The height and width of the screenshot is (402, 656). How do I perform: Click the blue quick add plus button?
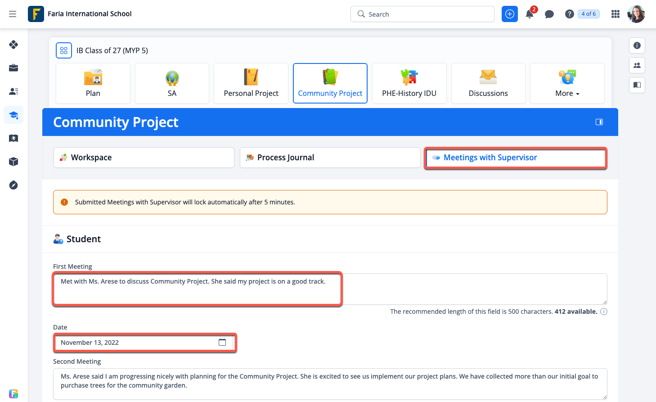pos(509,14)
